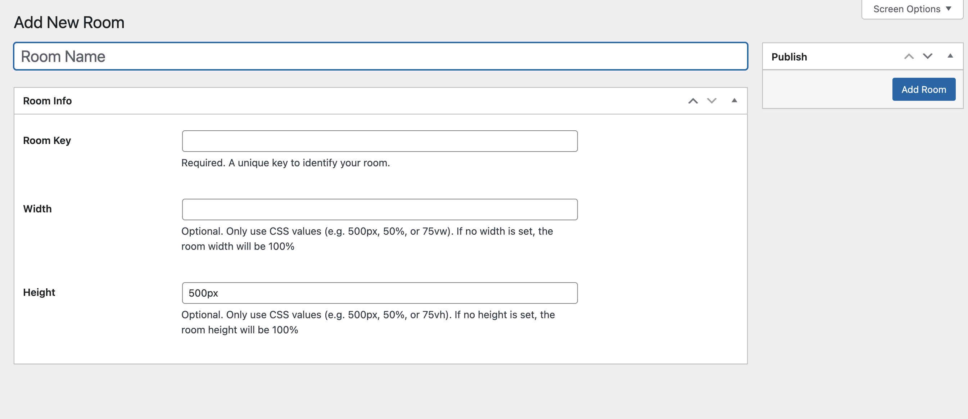This screenshot has width=968, height=419.
Task: Move the Room Info panel down
Action: [712, 101]
